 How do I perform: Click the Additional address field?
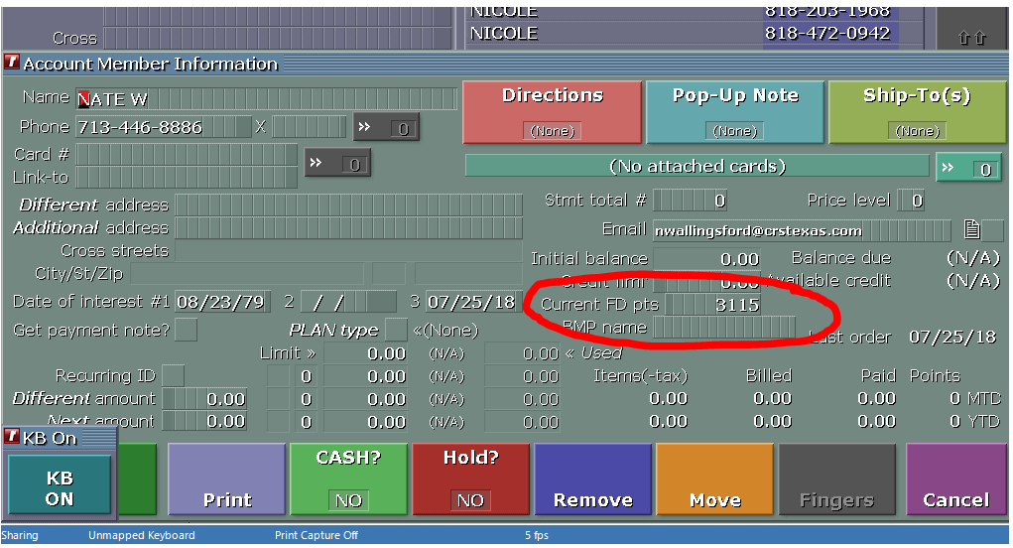click(349, 227)
